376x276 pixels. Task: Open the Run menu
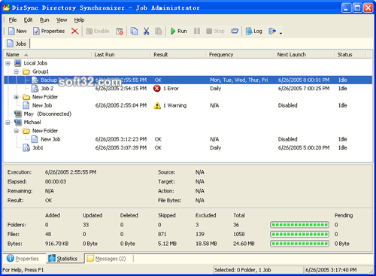44,20
